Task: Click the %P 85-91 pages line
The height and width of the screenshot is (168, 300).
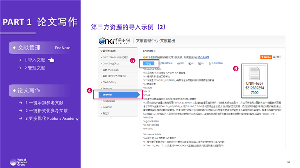Action: coord(148,118)
